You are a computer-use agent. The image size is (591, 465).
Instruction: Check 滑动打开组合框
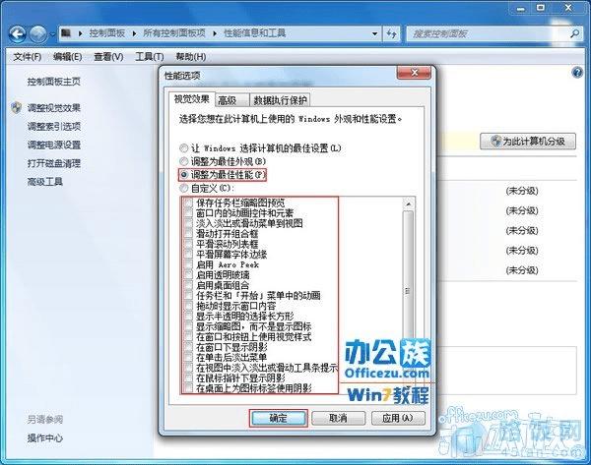(x=188, y=234)
